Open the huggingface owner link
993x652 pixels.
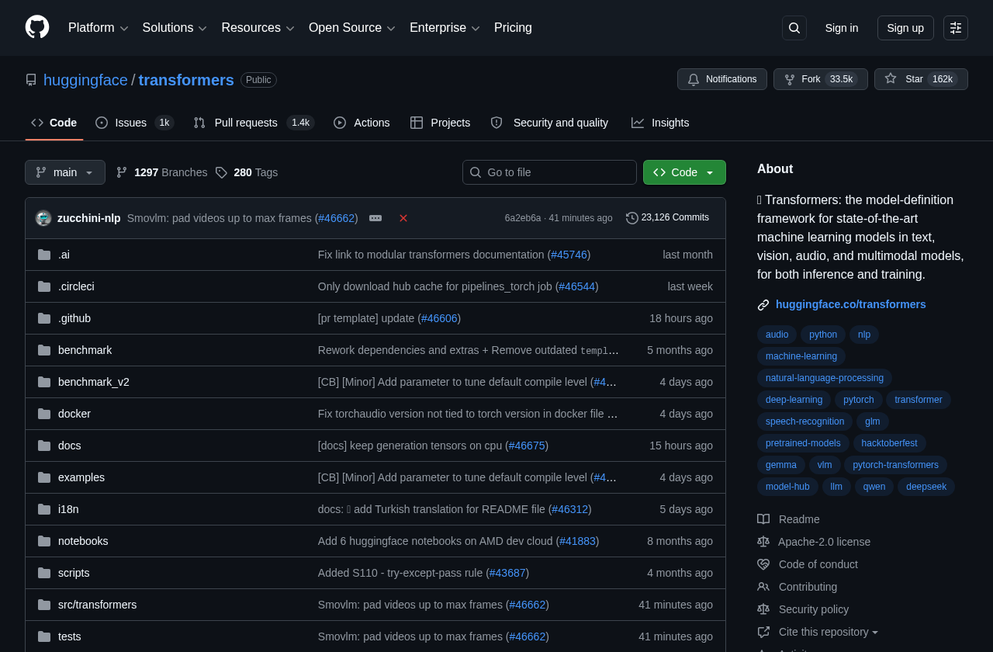(85, 80)
